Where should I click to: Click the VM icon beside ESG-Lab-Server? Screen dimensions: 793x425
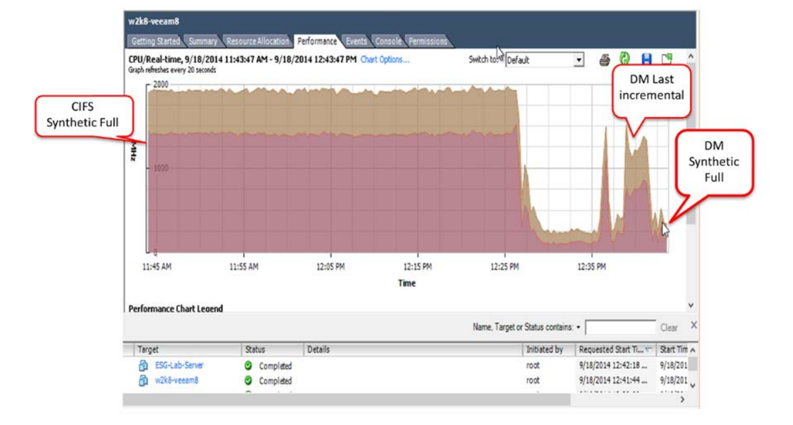(143, 366)
